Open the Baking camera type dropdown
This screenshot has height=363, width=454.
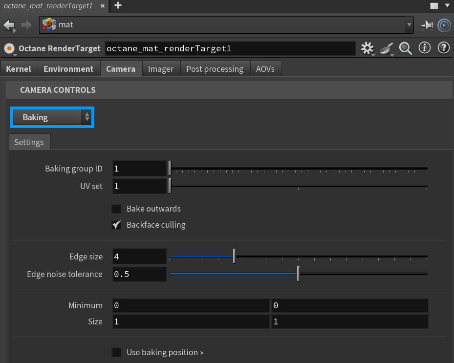click(x=52, y=117)
